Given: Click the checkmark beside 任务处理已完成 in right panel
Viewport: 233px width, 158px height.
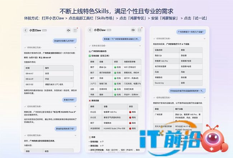Looking at the screenshot, I should tap(154, 38).
